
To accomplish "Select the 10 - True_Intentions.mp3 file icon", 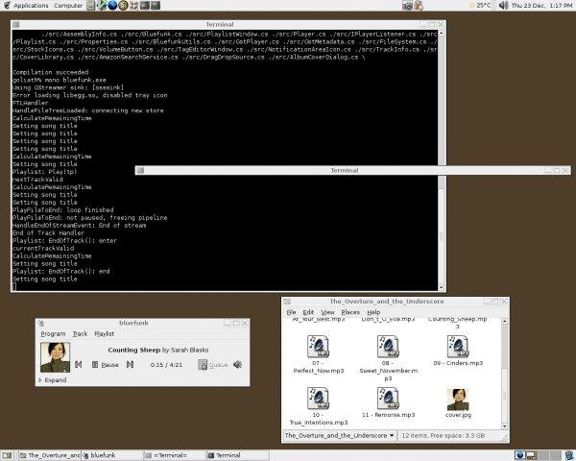I will click(x=318, y=398).
